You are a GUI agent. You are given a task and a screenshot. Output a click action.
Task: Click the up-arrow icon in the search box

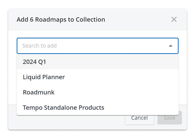[171, 46]
